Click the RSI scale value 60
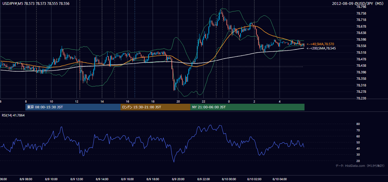388x182 pixels. tap(358, 136)
